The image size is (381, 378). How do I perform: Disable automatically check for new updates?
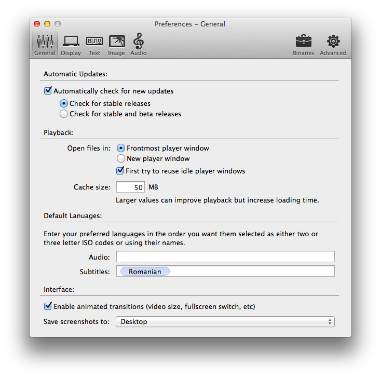48,91
